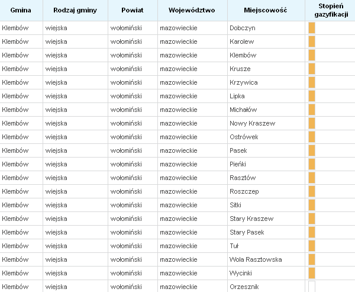This screenshot has width=355, height=292.
Task: Click orange gasification bar in Krzywica row
Action: point(312,82)
